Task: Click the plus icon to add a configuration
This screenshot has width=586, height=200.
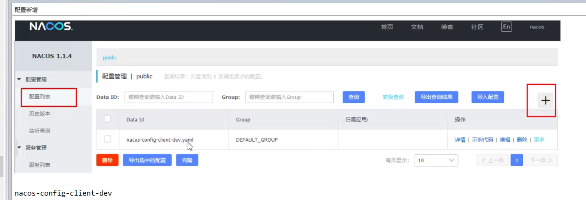Action: click(546, 100)
